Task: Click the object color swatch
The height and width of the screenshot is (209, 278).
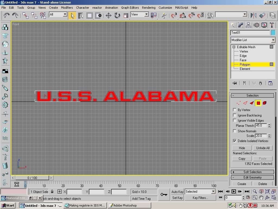Action: click(x=273, y=33)
